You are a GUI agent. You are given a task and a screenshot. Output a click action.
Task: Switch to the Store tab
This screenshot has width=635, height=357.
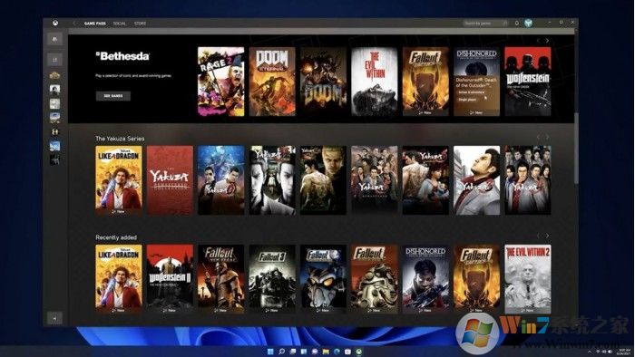tap(140, 24)
